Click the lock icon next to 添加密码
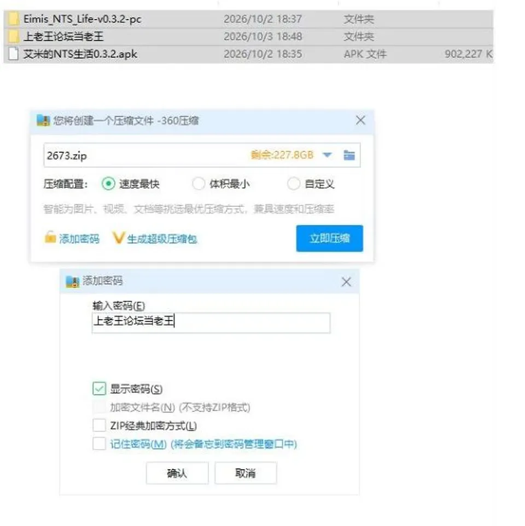 [50, 237]
